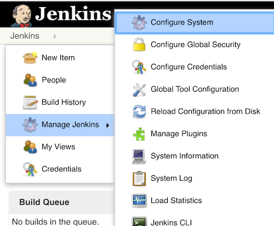This screenshot has height=226, width=274.
Task: Click the Manage Jenkins gear icon
Action: pyautogui.click(x=30, y=124)
